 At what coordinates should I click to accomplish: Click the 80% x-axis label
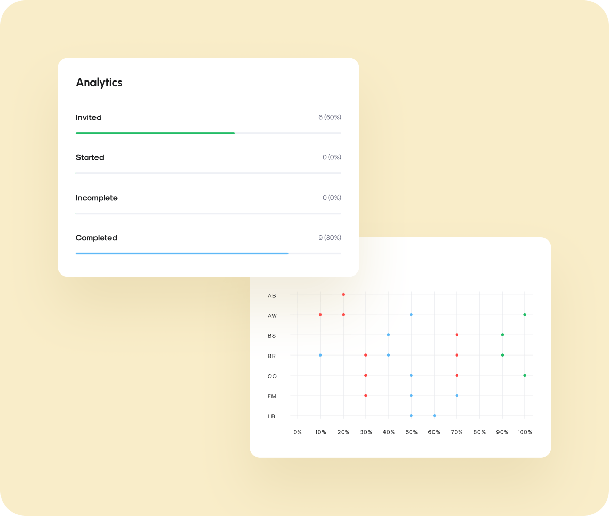pyautogui.click(x=479, y=432)
